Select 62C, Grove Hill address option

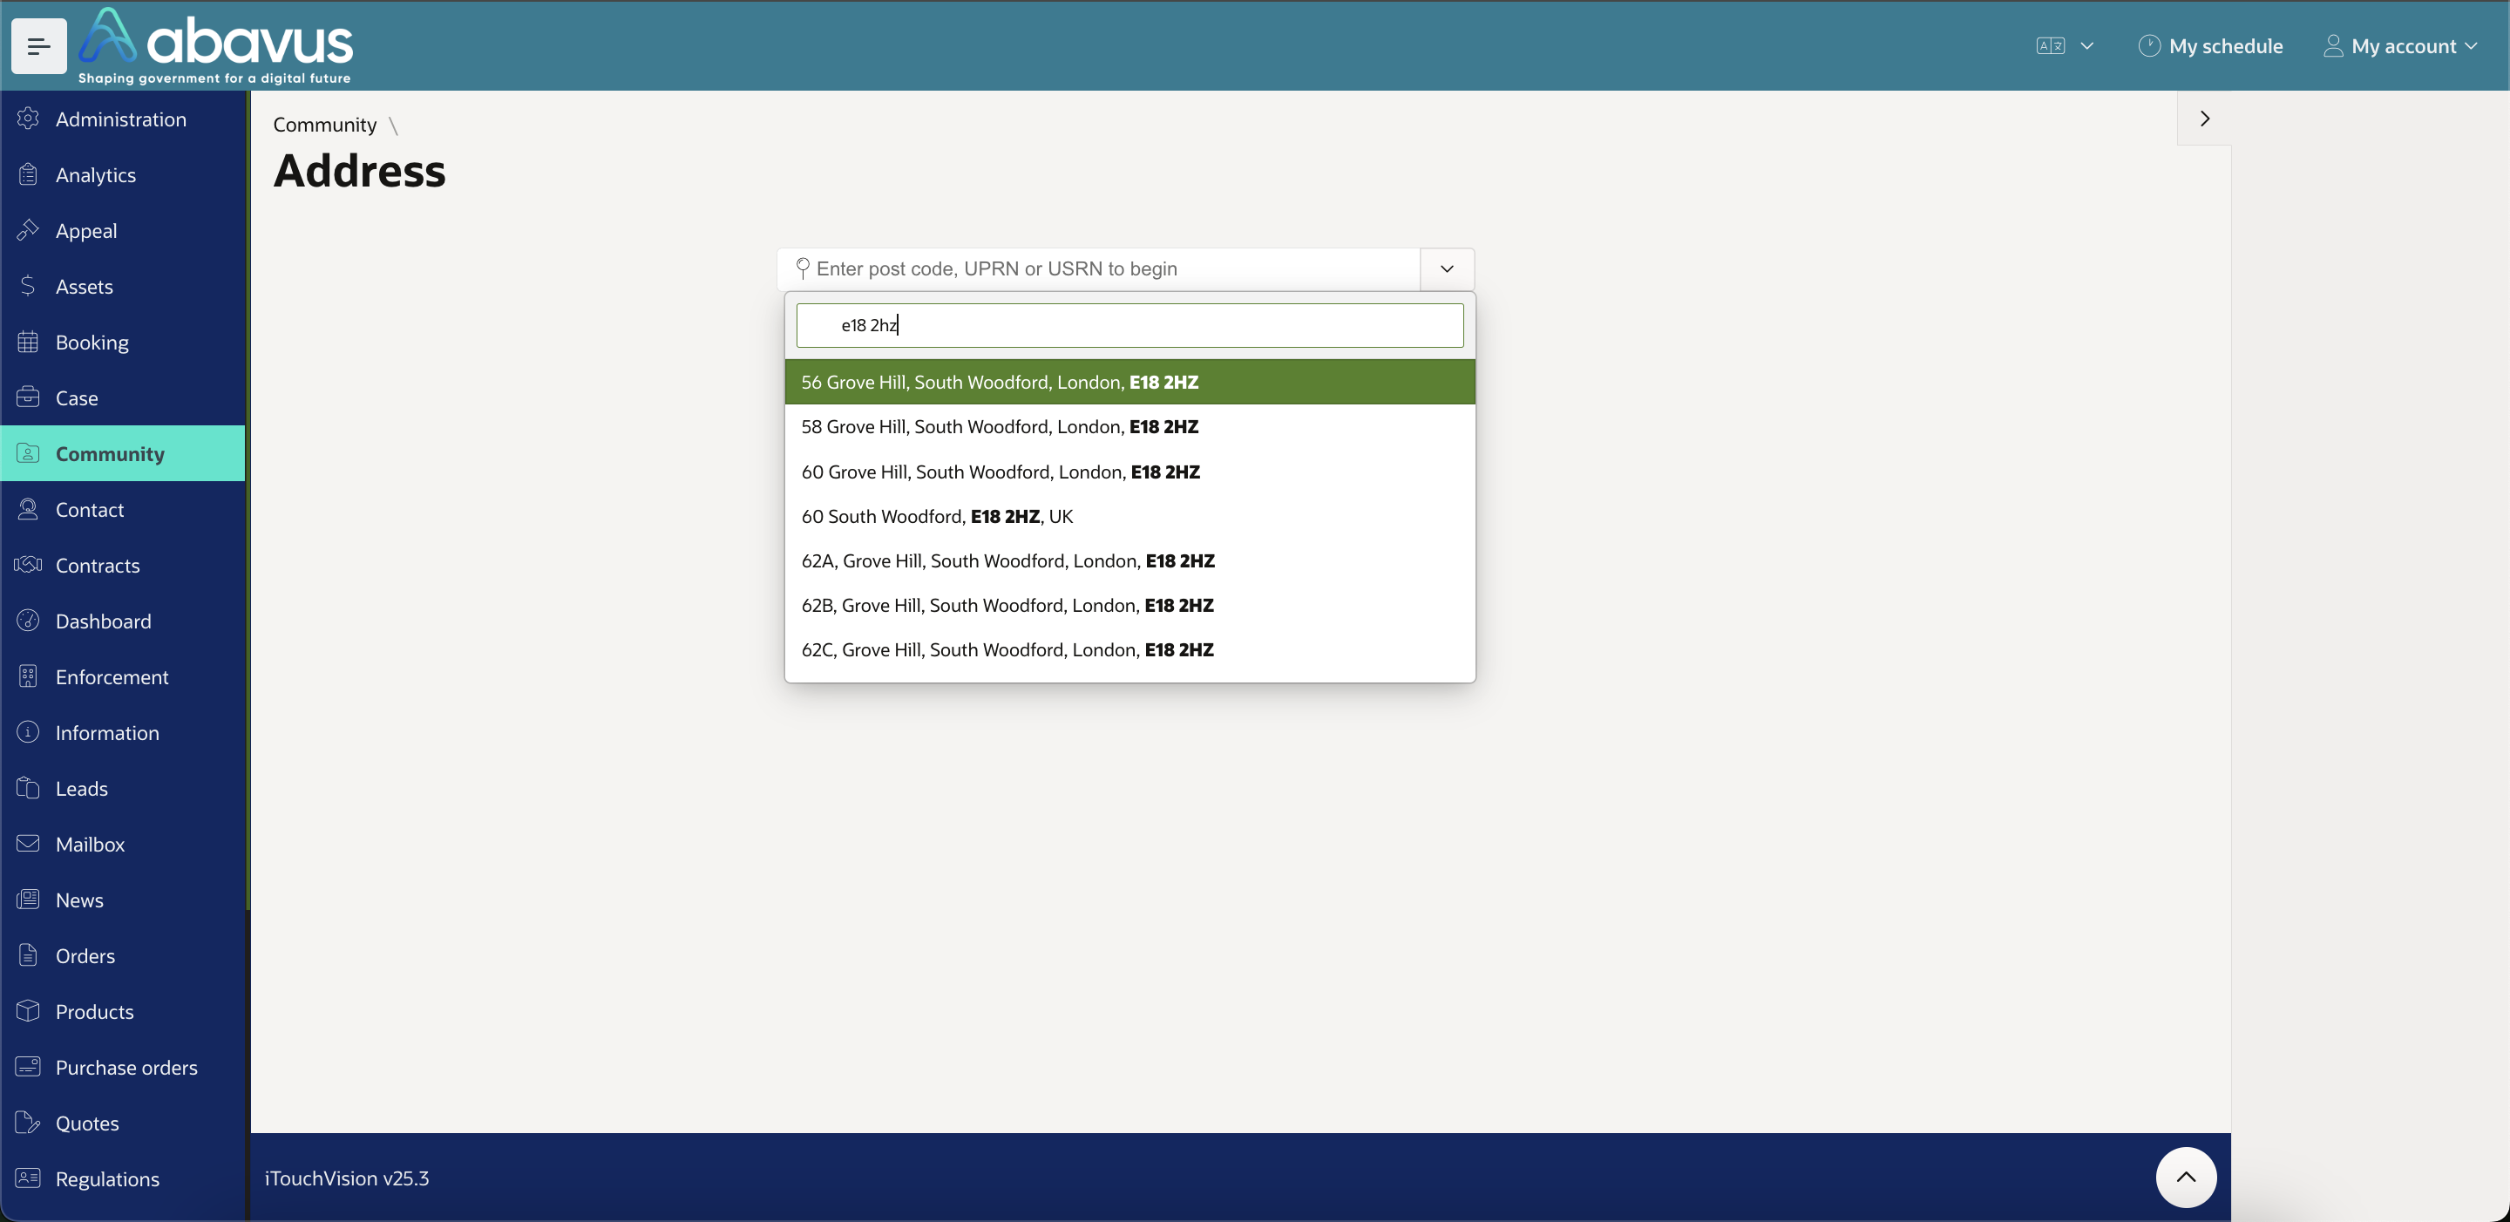tap(1129, 650)
